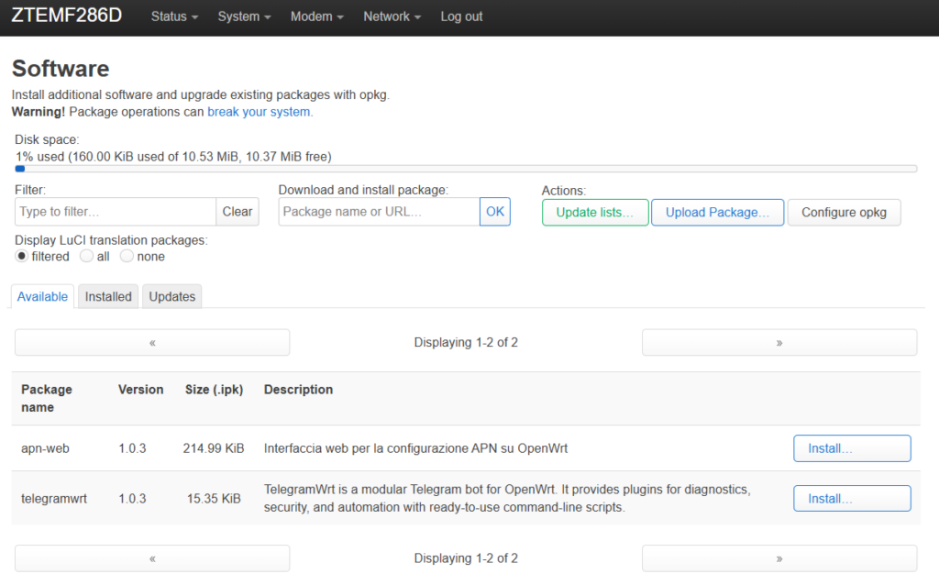939x585 pixels.
Task: Click the Update lists button
Action: click(595, 213)
